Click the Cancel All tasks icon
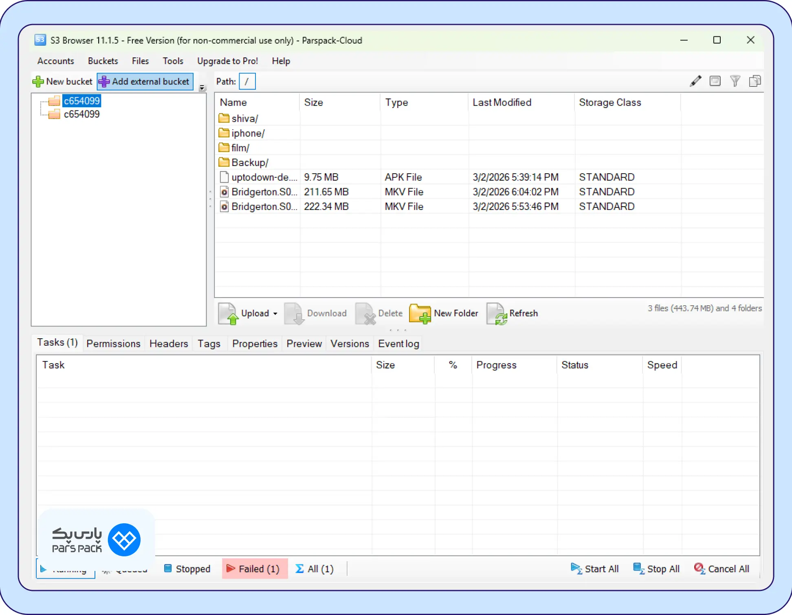 tap(699, 569)
